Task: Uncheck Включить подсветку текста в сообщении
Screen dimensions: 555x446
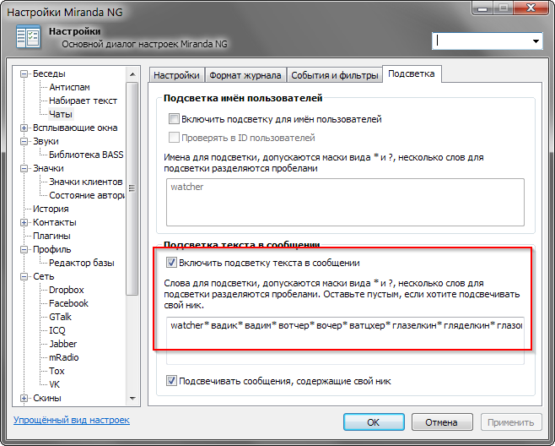Action: point(171,263)
